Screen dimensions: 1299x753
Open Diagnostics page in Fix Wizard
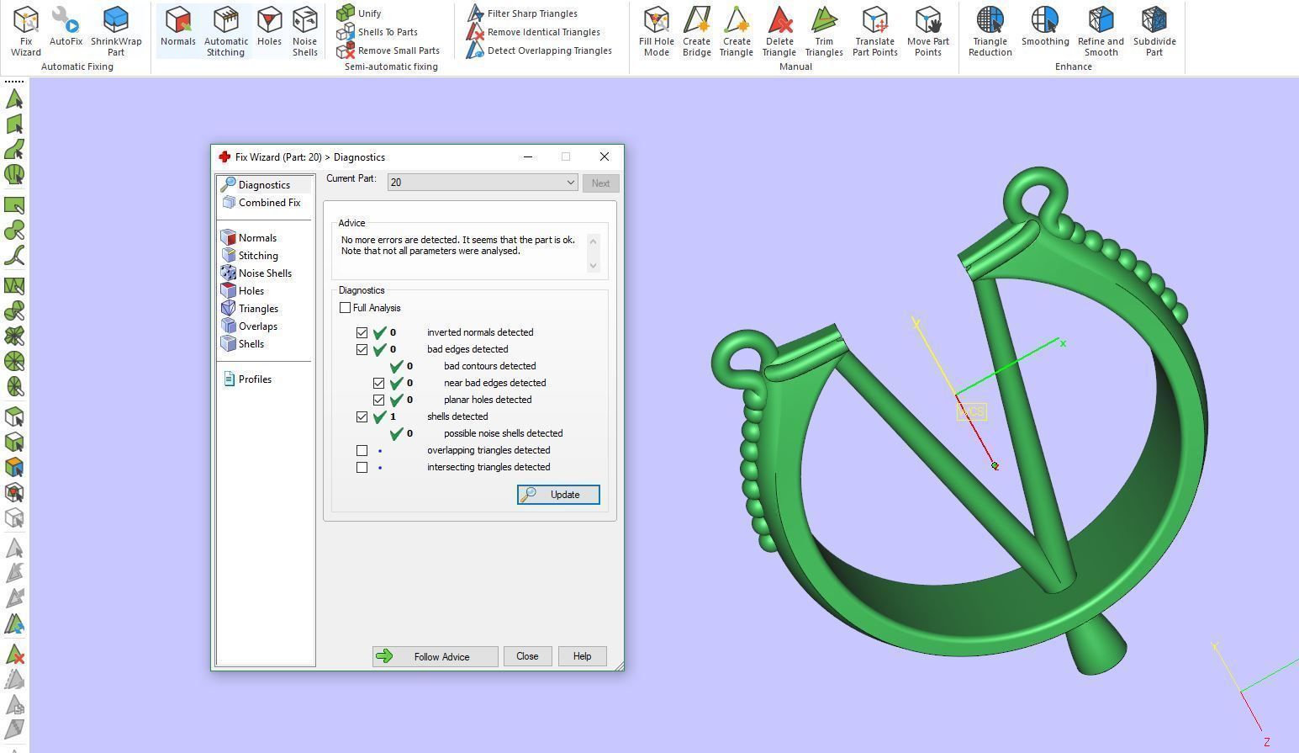click(264, 185)
